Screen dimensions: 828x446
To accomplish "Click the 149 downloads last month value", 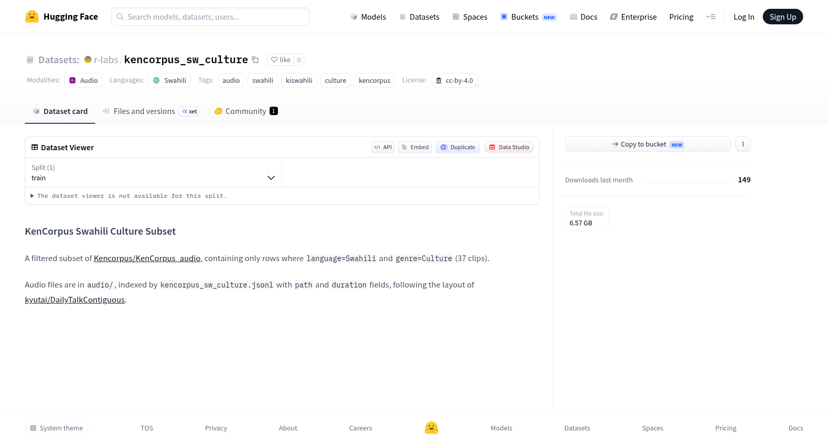I will point(744,180).
